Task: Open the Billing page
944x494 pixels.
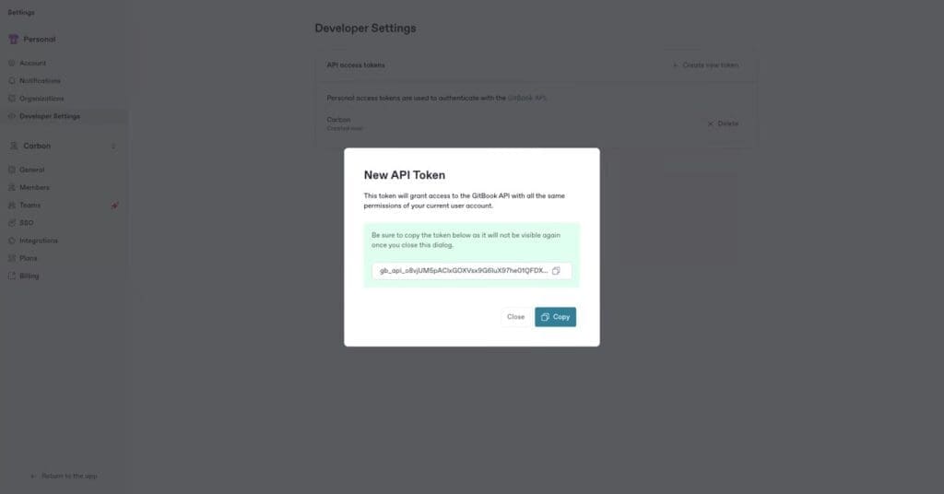Action: point(29,276)
